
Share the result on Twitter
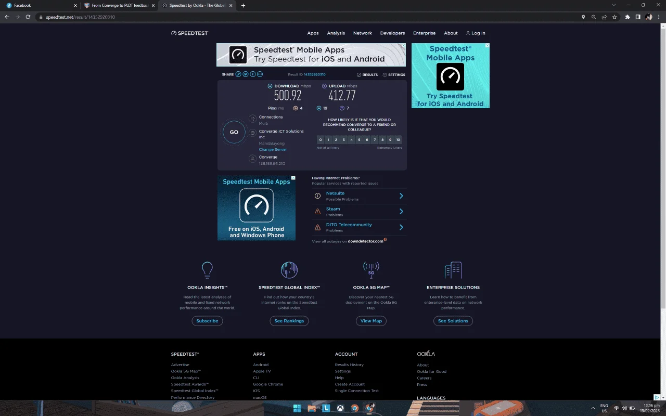point(246,74)
